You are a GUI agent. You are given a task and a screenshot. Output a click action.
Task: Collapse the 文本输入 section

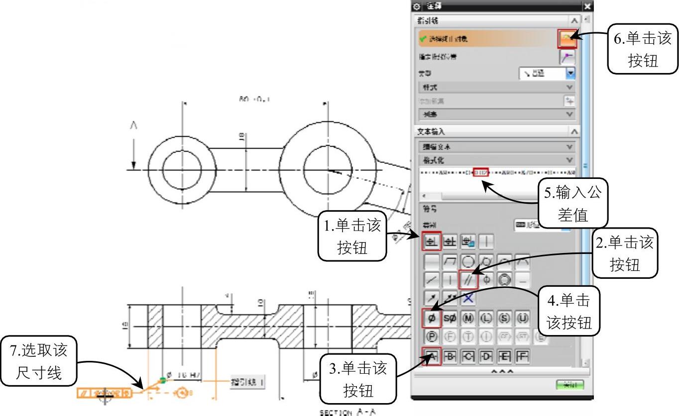click(574, 132)
